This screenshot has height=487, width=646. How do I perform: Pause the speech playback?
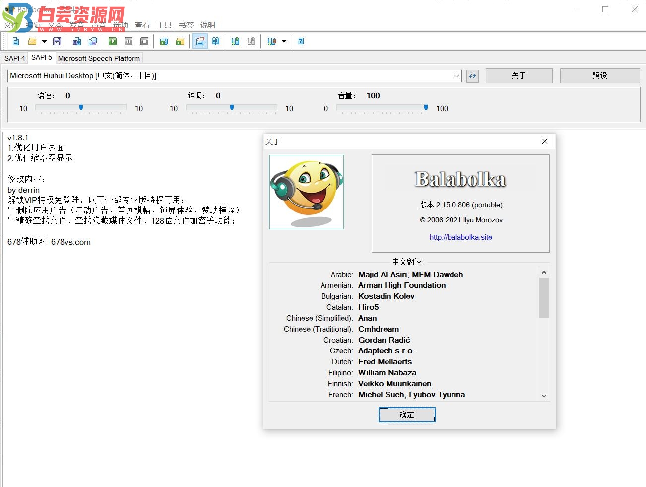point(129,41)
